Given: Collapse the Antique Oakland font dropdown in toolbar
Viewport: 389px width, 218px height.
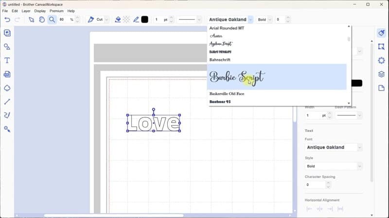Looking at the screenshot, I should click(x=250, y=19).
